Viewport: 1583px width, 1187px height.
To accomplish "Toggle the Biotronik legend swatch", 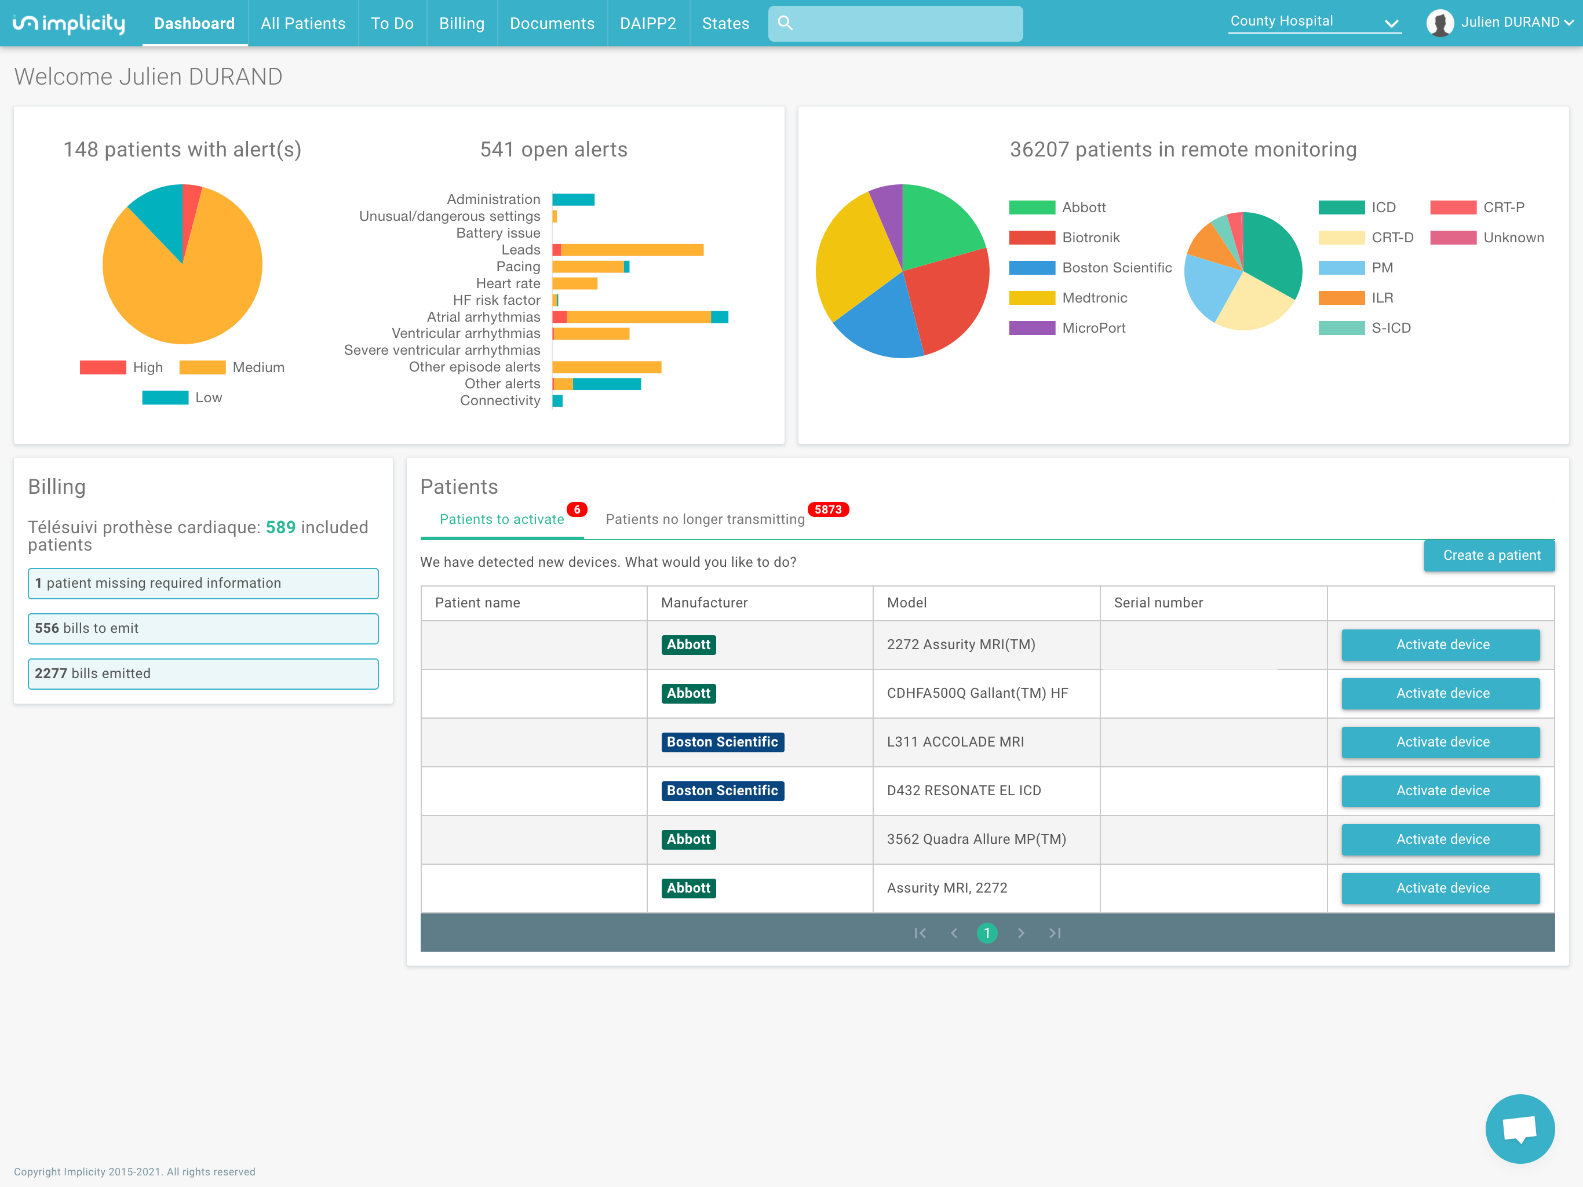I will [x=1032, y=238].
